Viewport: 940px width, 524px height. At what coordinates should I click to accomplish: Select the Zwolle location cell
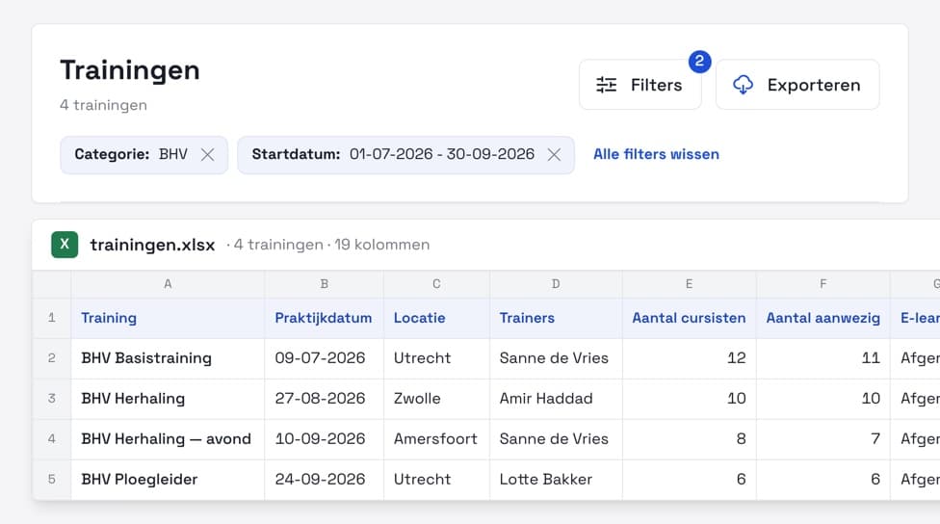click(436, 399)
